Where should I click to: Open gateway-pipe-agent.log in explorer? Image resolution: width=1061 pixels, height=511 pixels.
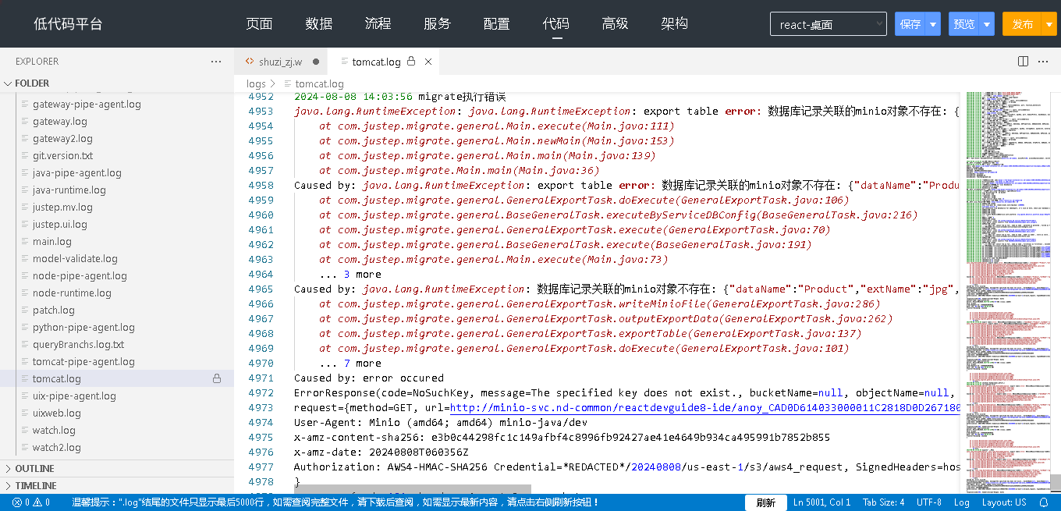87,104
